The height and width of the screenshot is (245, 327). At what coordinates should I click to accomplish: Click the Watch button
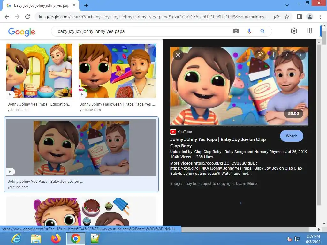click(x=292, y=136)
